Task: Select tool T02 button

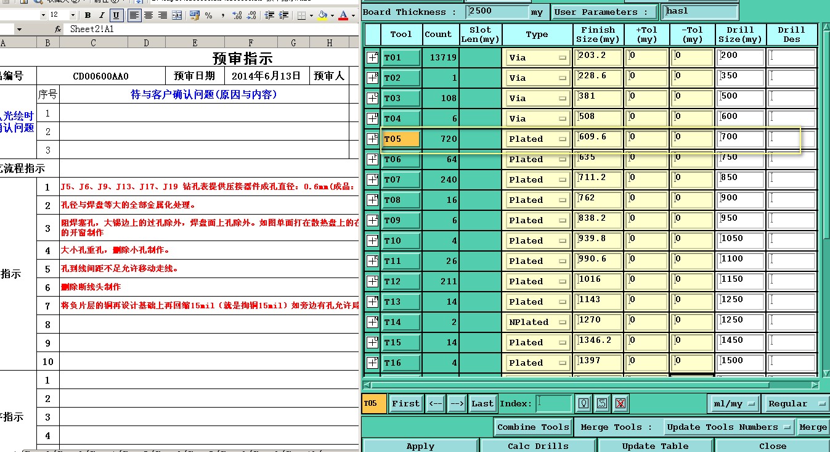Action: [401, 78]
